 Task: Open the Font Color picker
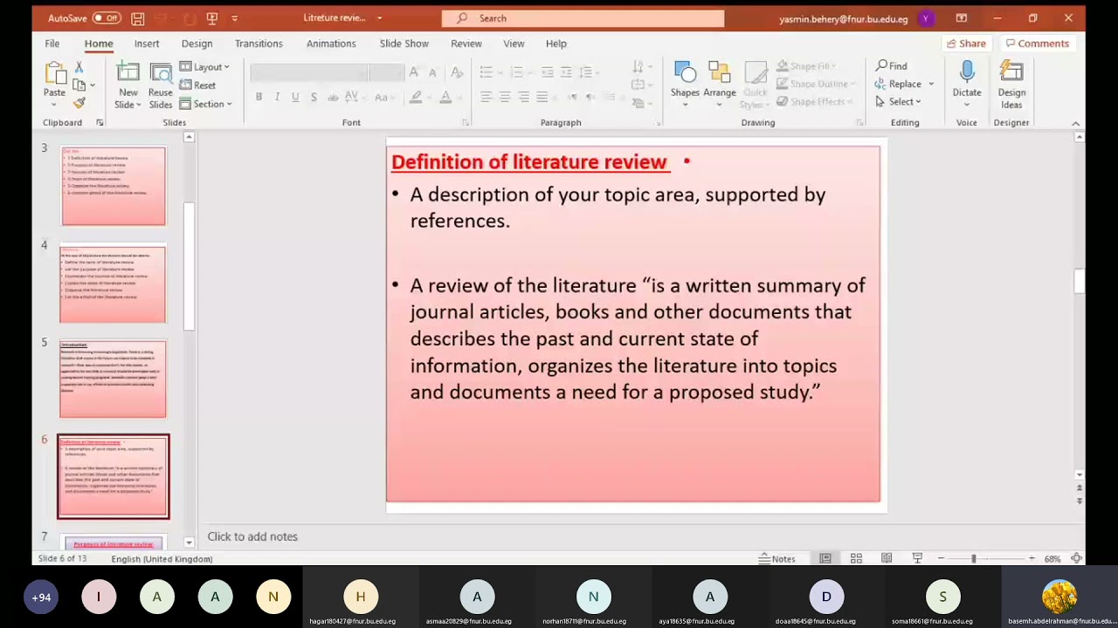445,97
